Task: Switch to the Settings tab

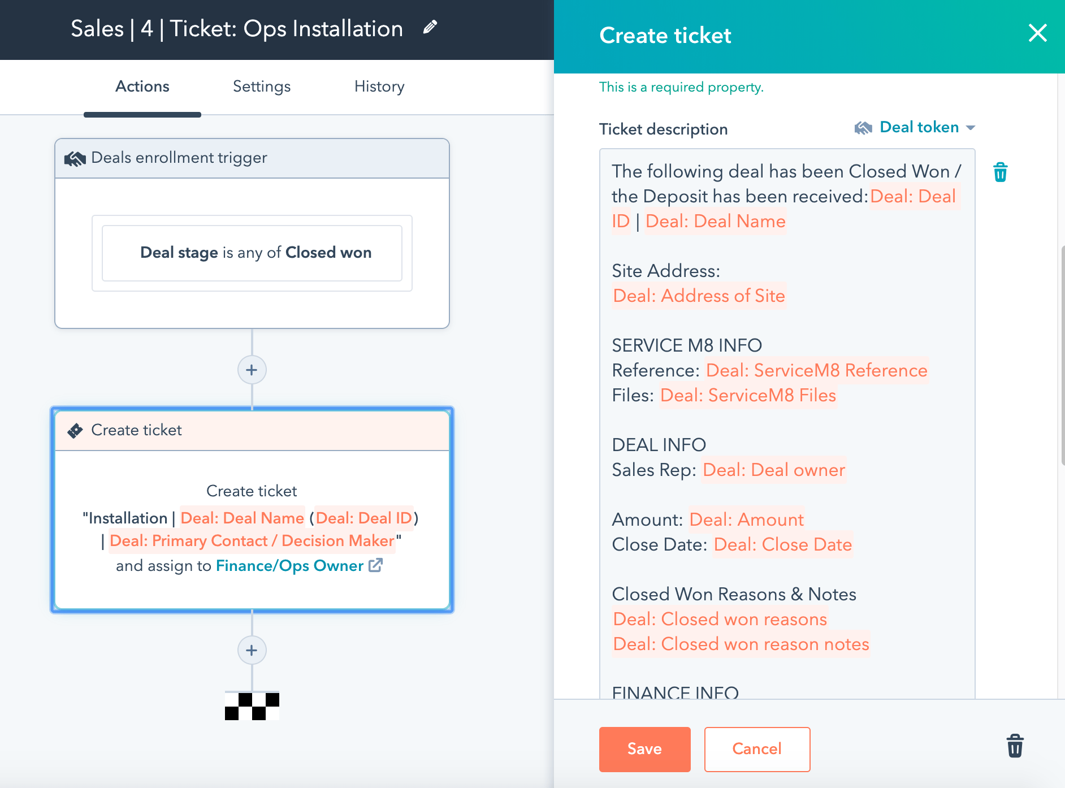Action: click(261, 86)
